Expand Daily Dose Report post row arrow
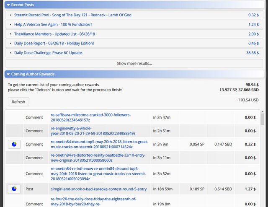Screen dimensions: 268x207 point(10,43)
